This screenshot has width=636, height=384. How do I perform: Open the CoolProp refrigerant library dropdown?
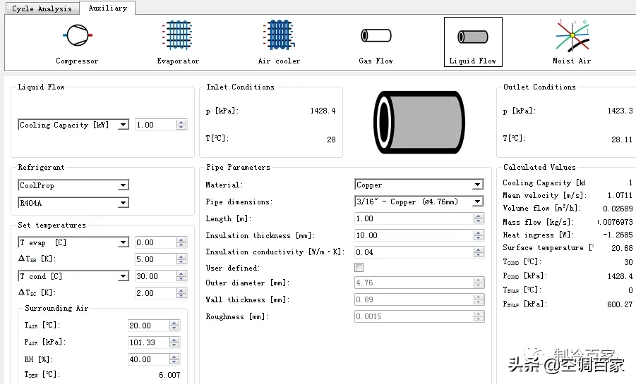(x=73, y=185)
